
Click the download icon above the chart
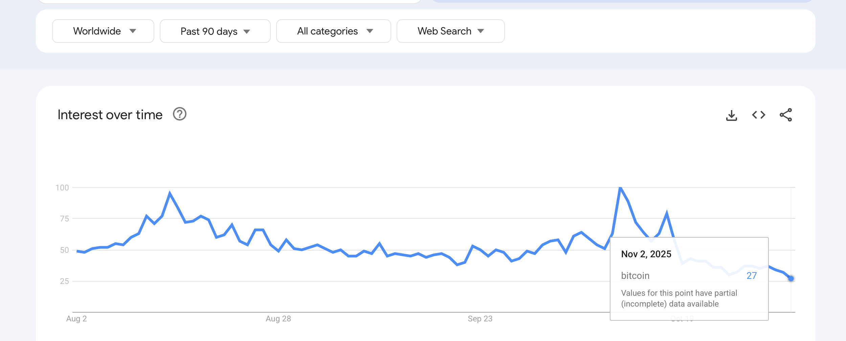pyautogui.click(x=732, y=115)
